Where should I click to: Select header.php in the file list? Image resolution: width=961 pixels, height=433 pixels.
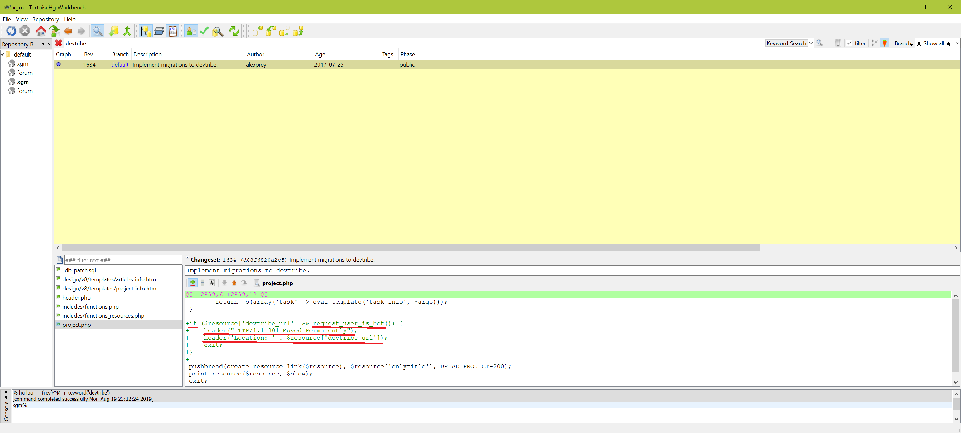[77, 297]
